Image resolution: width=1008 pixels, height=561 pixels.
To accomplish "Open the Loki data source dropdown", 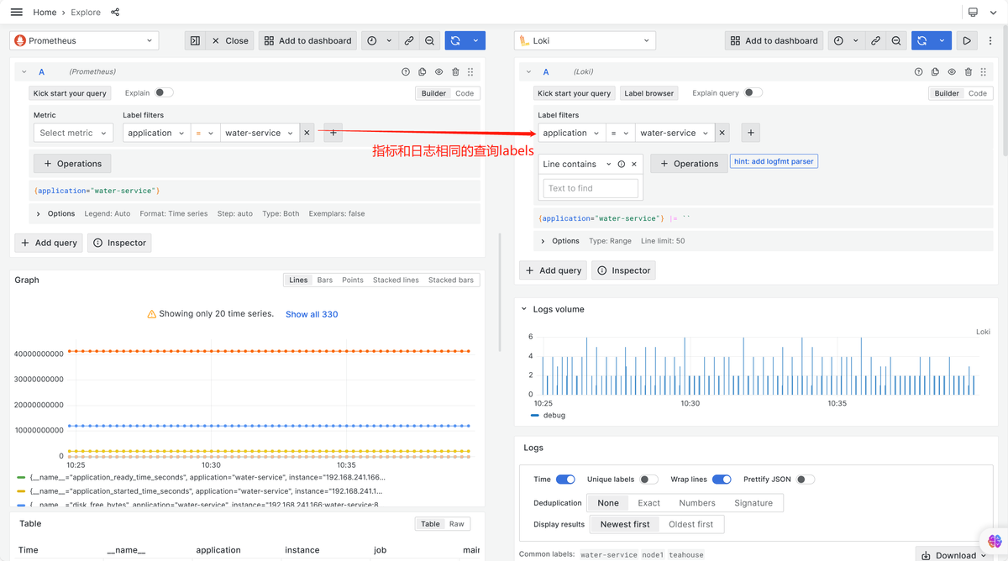I will (585, 40).
